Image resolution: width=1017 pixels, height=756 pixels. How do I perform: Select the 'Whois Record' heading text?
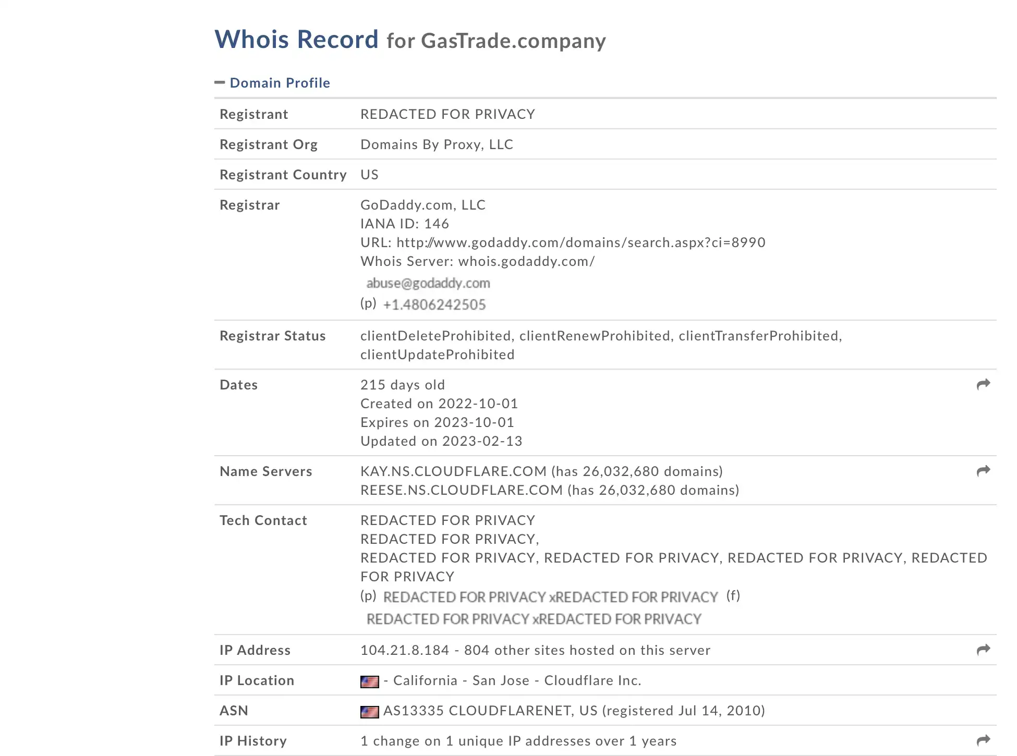296,39
